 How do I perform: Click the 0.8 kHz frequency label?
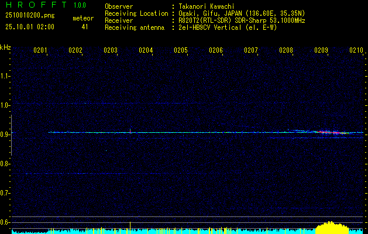click(x=5, y=164)
